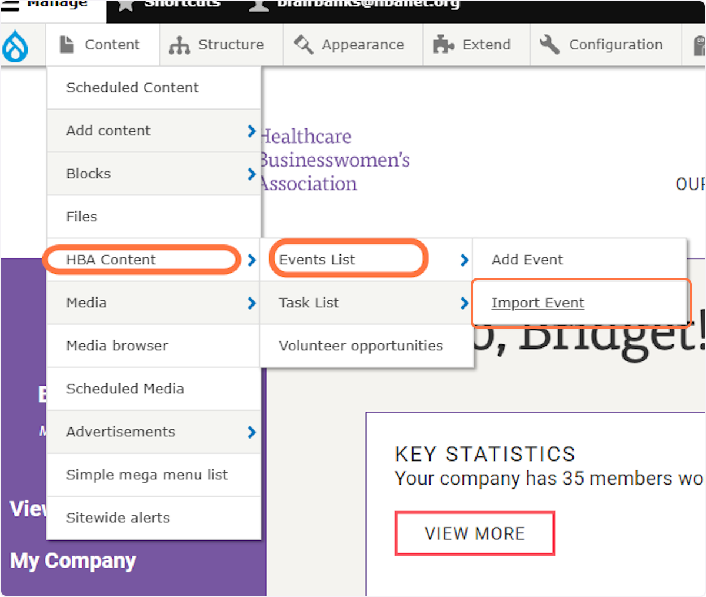Expand the Advertisements submenu chevron

tap(251, 432)
